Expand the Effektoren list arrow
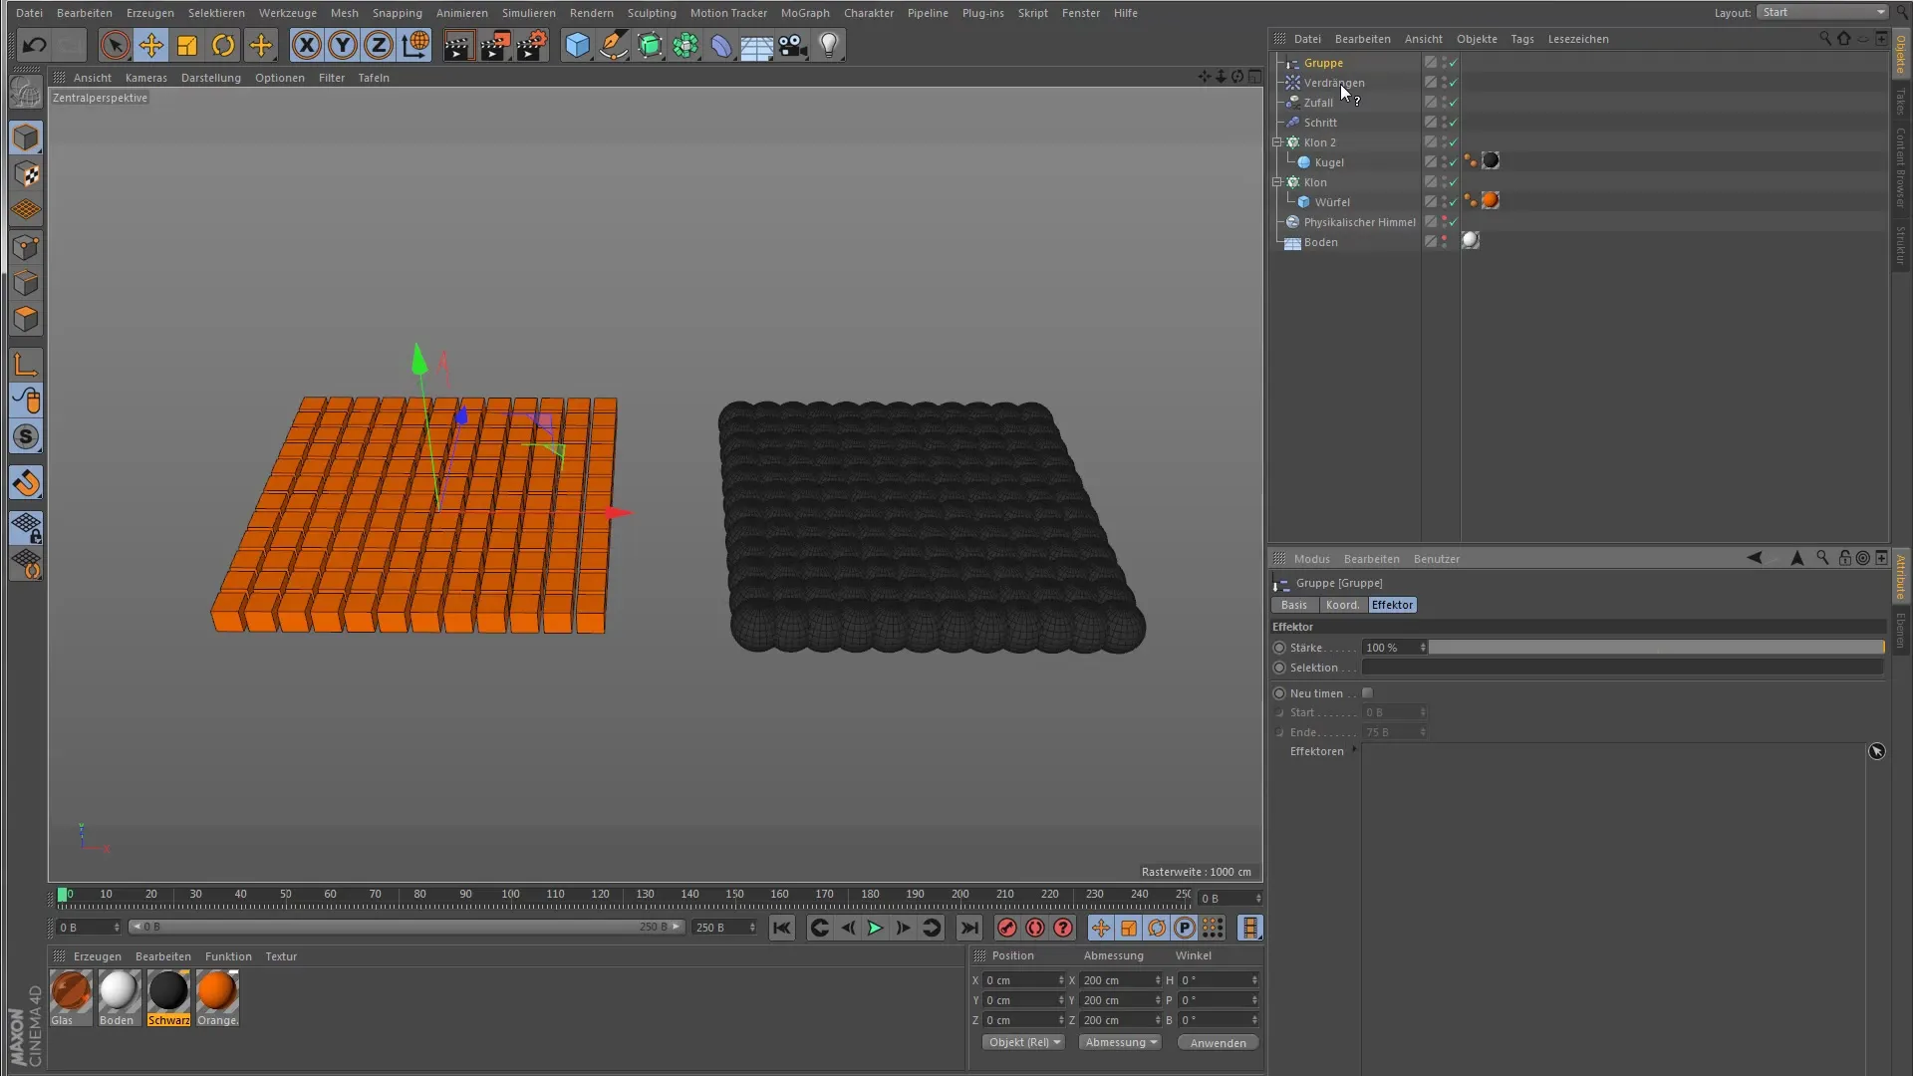 [x=1354, y=750]
